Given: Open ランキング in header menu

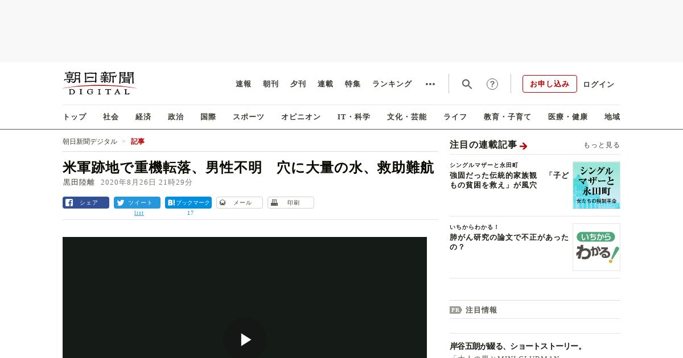Looking at the screenshot, I should (392, 84).
